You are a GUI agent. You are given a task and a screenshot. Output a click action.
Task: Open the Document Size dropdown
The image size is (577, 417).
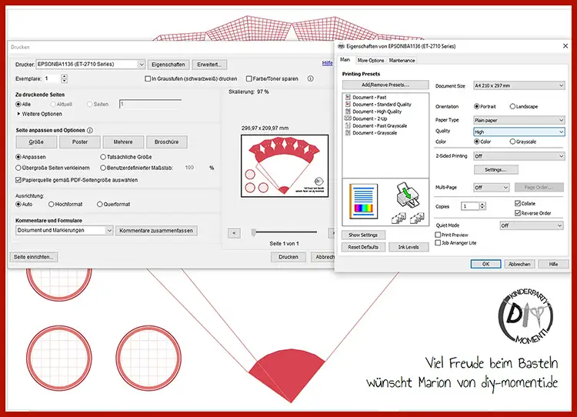[519, 85]
